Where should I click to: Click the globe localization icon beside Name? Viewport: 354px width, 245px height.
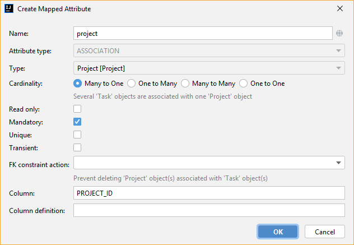339,33
